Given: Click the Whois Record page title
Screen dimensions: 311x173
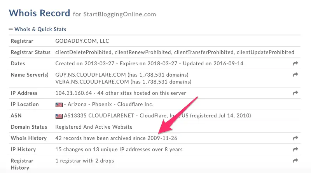Looking at the screenshot, I should point(40,13).
